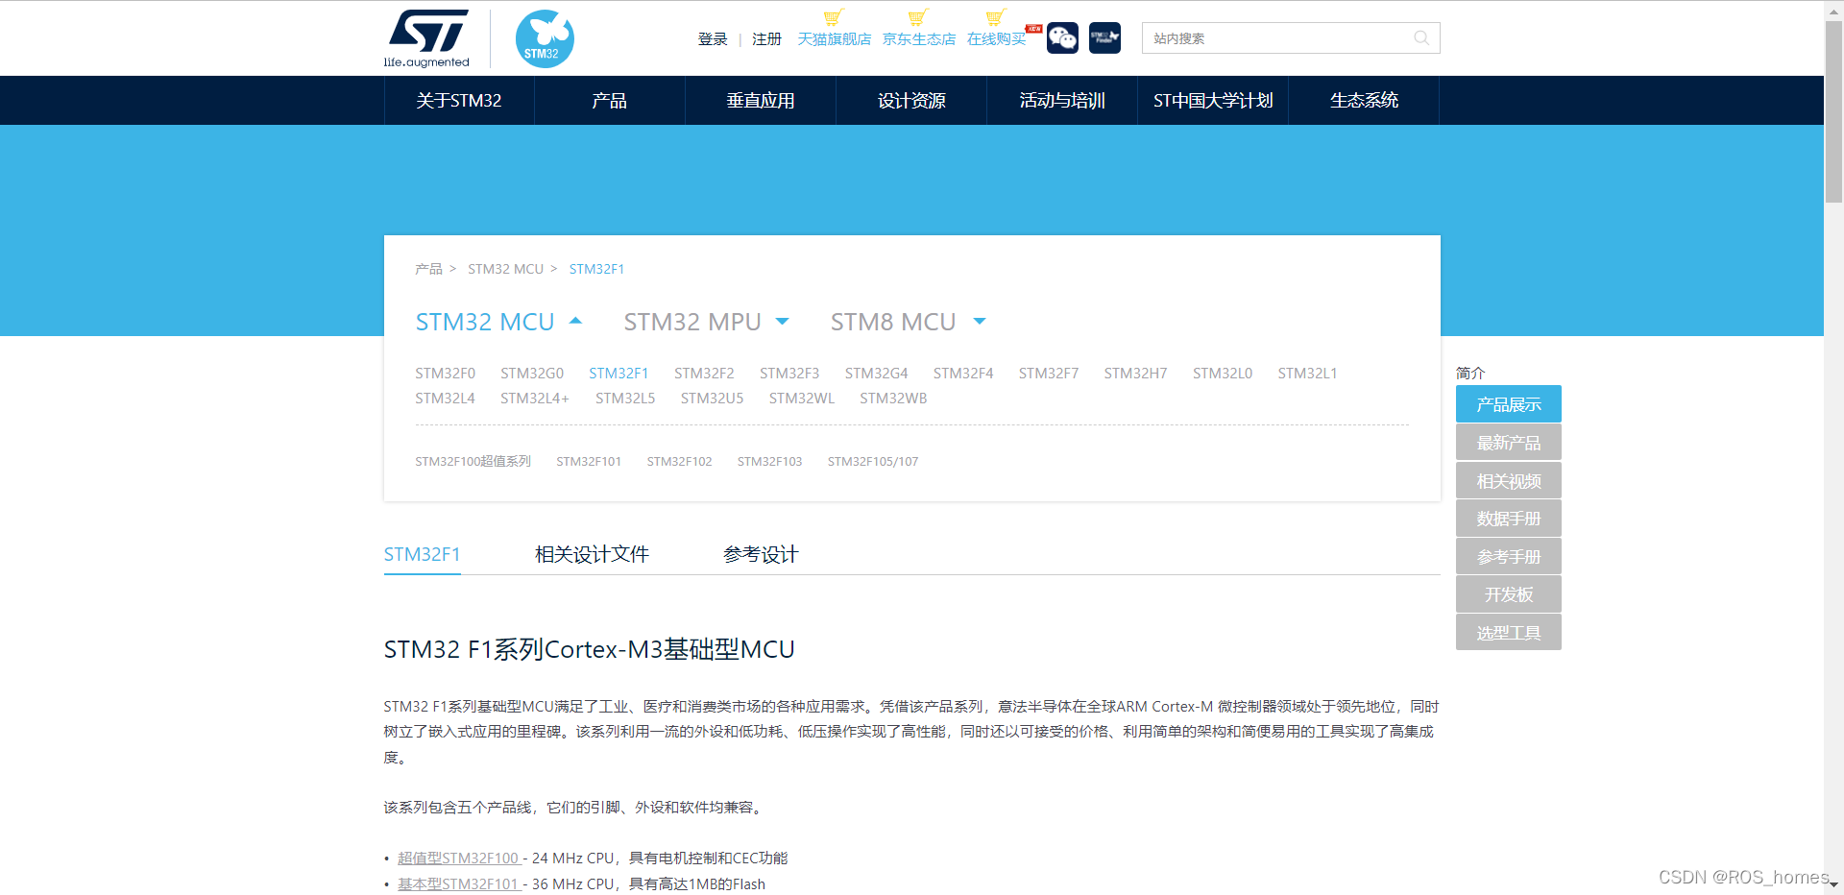The image size is (1844, 895).
Task: Open the 超值型STM32F100 text link
Action: tap(459, 859)
